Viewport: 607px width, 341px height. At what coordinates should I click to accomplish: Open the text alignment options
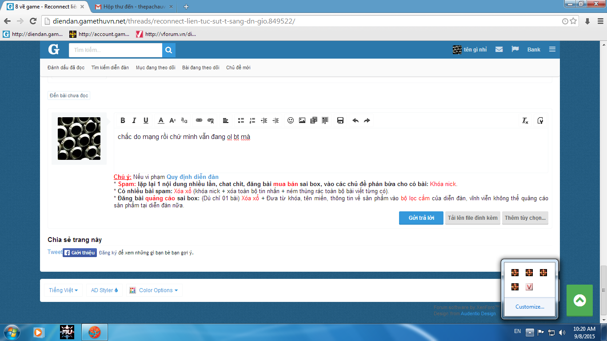click(226, 120)
